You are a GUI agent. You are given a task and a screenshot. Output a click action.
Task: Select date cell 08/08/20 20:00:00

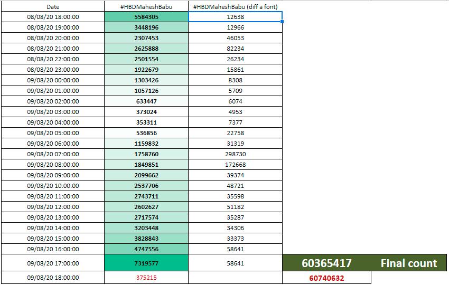tap(53, 38)
